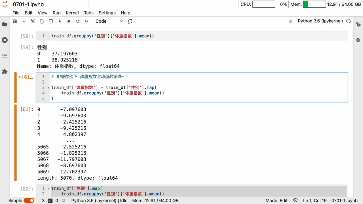Open the Kernel menu

[72, 13]
